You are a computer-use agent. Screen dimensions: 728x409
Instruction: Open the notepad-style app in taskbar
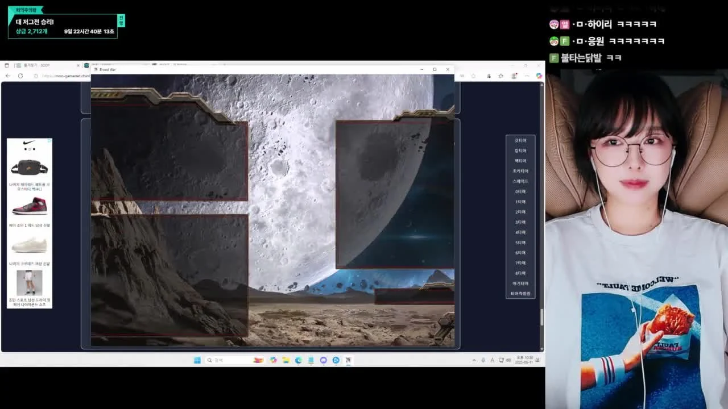(x=311, y=360)
